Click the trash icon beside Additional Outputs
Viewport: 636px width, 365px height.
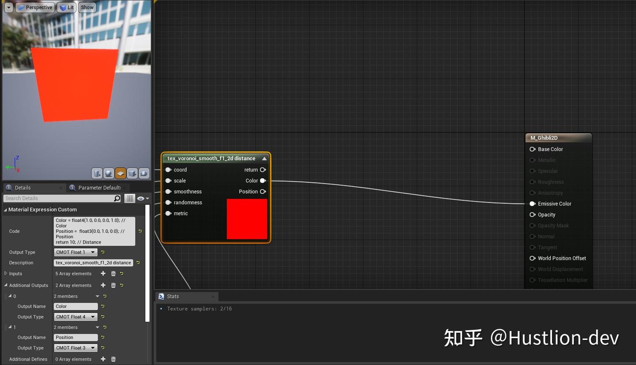113,285
